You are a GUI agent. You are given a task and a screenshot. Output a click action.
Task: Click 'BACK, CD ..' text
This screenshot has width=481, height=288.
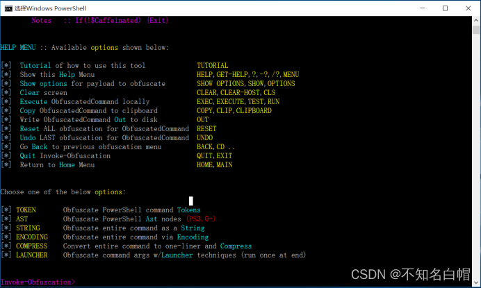[x=215, y=146]
